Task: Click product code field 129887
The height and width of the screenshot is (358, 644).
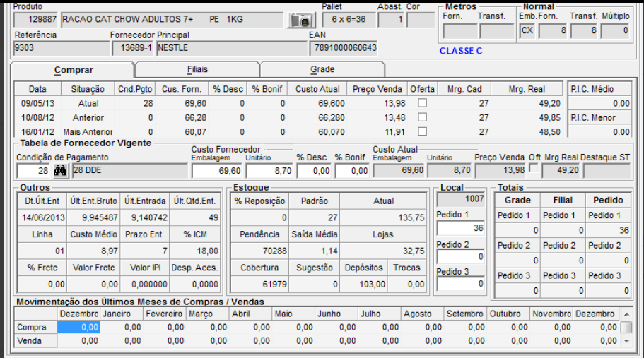Action: [36, 19]
